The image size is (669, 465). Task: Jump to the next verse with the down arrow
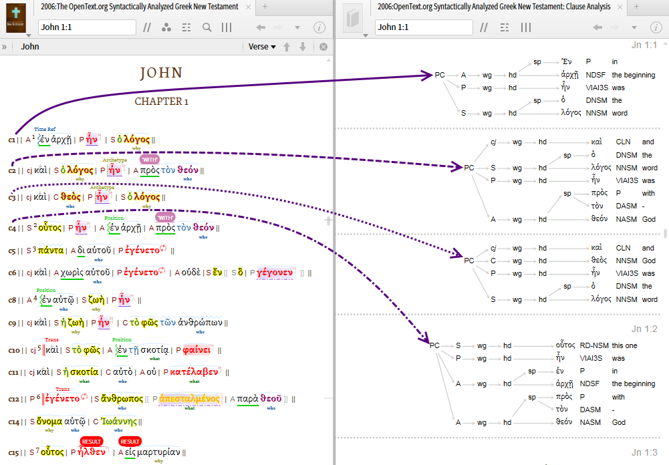click(x=303, y=47)
